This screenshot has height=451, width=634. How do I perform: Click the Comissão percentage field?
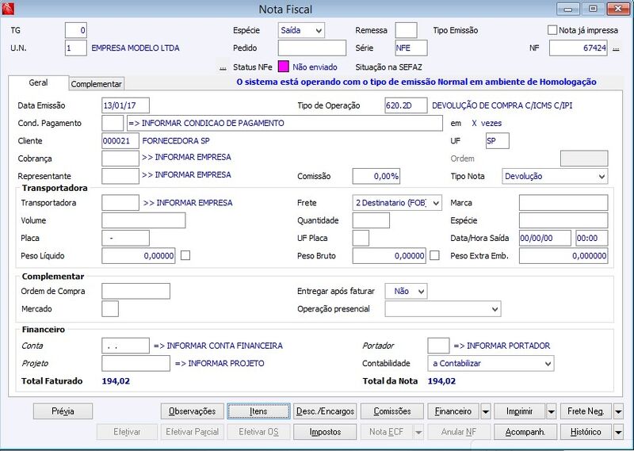tap(376, 176)
